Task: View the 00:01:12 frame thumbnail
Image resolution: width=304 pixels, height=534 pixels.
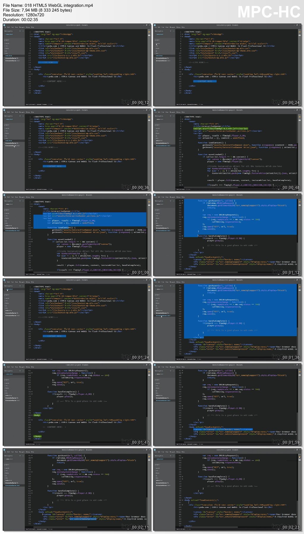Action: click(x=227, y=234)
